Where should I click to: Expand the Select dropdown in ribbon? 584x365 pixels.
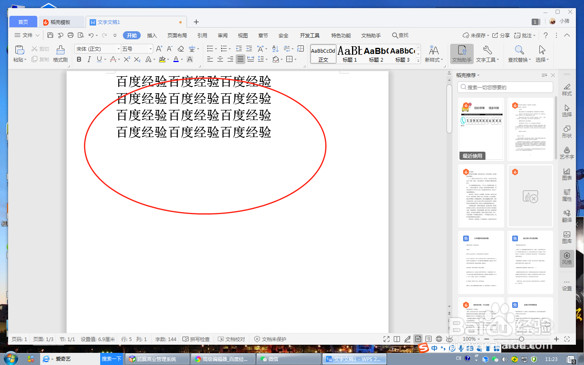point(547,60)
